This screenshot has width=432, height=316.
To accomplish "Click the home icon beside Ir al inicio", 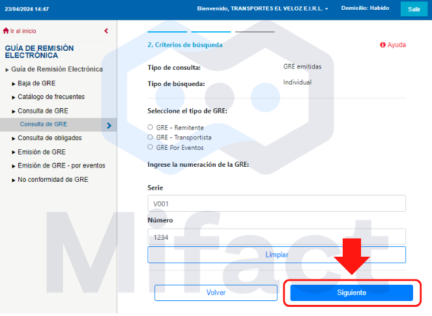I will (x=6, y=31).
